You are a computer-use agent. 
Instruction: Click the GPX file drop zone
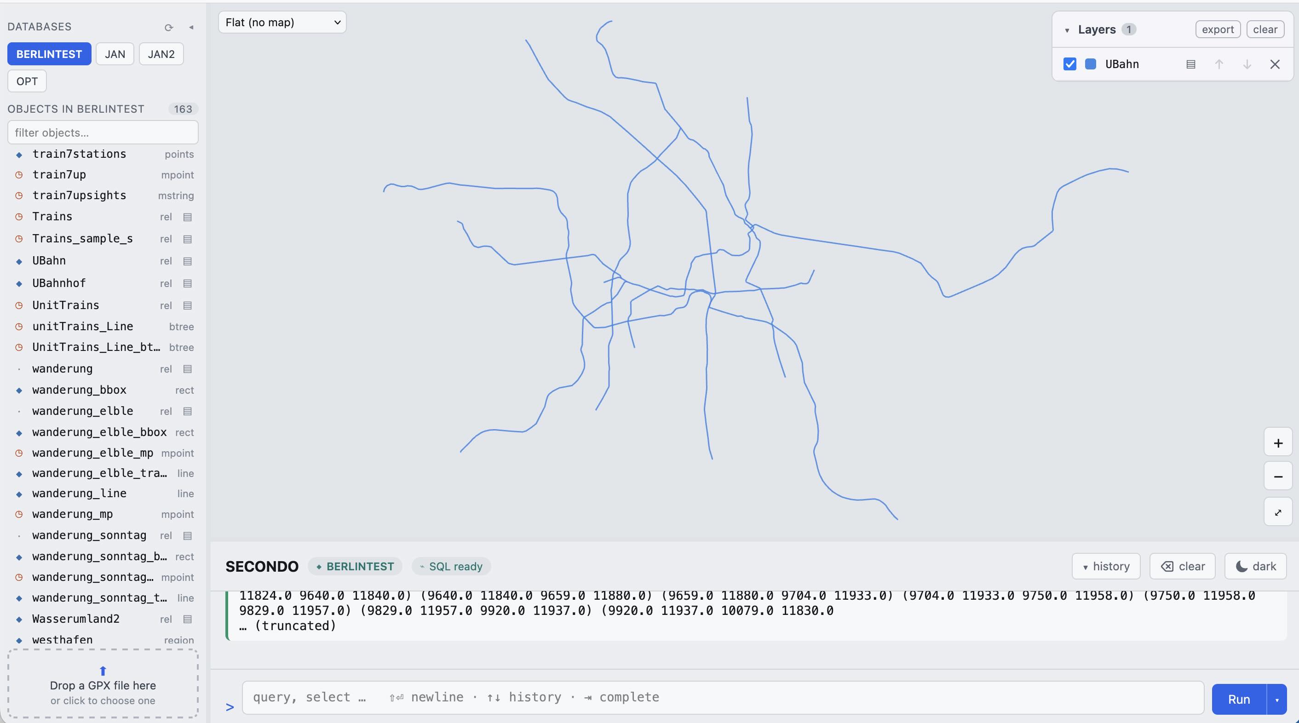coord(103,683)
